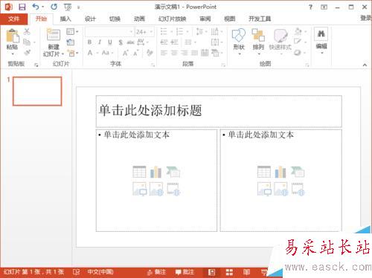
Task: Insert table icon in left placeholder
Action: click(139, 172)
